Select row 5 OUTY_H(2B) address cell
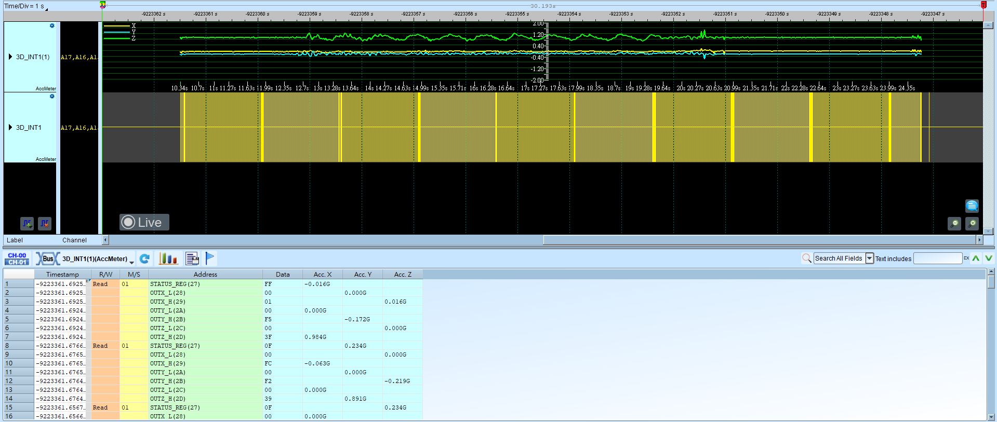The height and width of the screenshot is (422, 997). 205,319
